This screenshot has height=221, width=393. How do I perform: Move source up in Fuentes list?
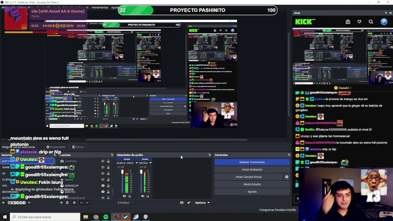click(81, 203)
